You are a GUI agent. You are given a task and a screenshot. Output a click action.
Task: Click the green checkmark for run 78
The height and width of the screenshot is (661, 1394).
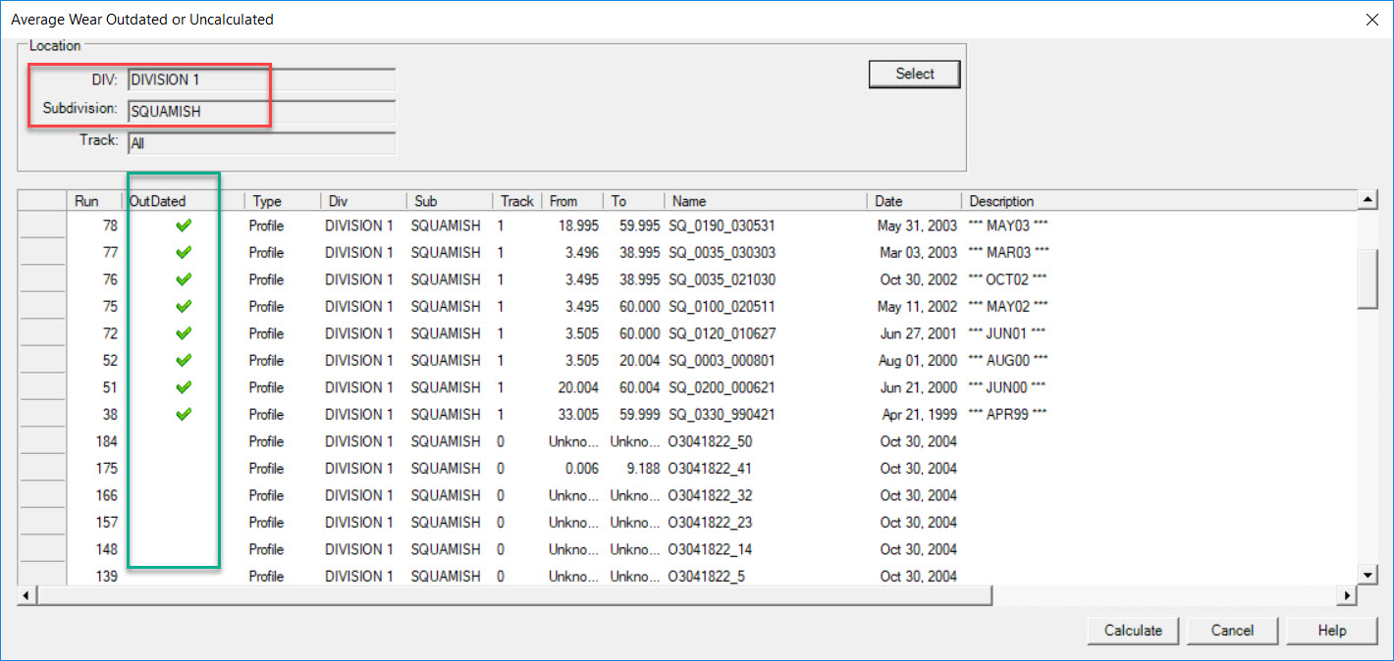click(184, 226)
